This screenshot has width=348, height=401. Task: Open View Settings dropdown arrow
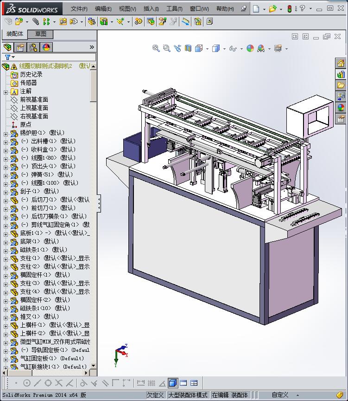(x=286, y=49)
